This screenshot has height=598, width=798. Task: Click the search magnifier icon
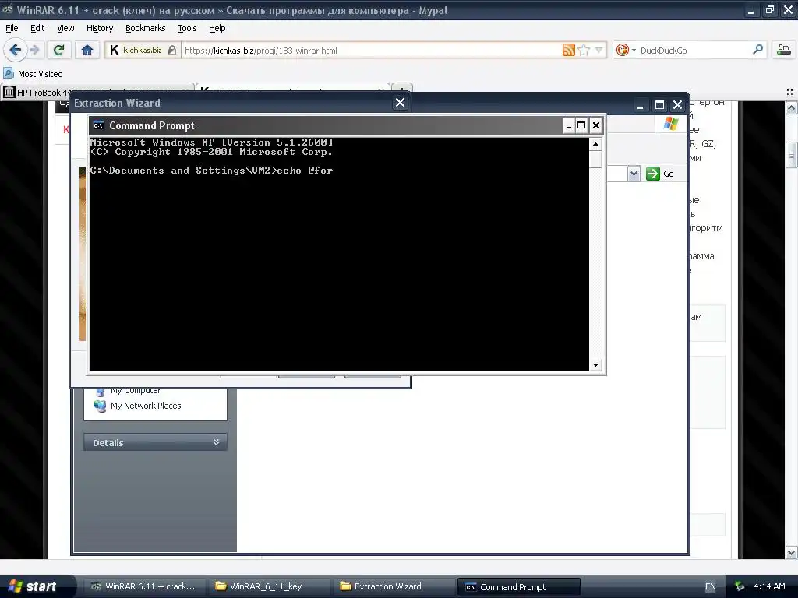coord(757,49)
